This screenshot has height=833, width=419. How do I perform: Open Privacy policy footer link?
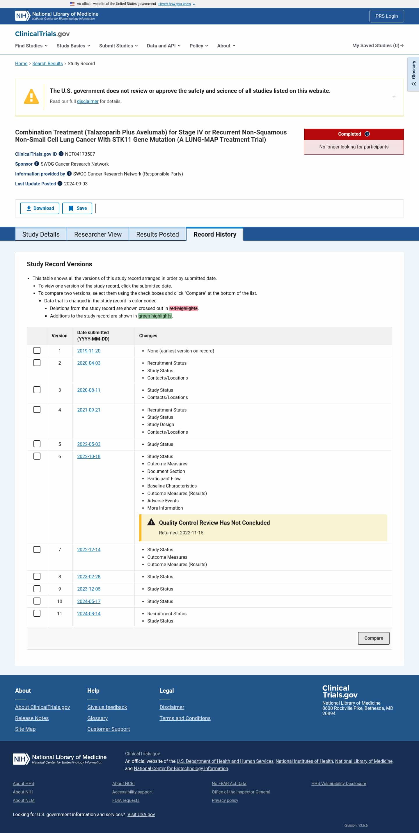pos(225,800)
